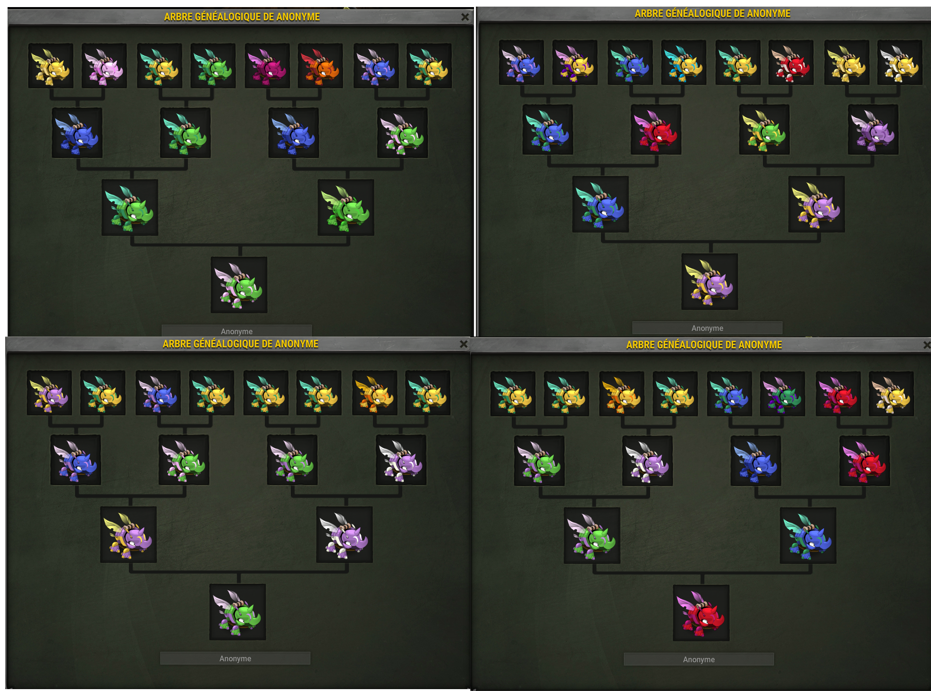
Task: Select the green-purple root dragoturkey in top-left tree
Action: [x=239, y=285]
